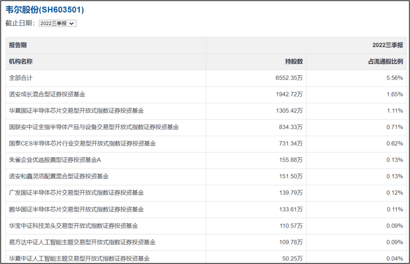Select 华宝中证科技龙头 fund name
This screenshot has height=264, width=410.
point(73,226)
